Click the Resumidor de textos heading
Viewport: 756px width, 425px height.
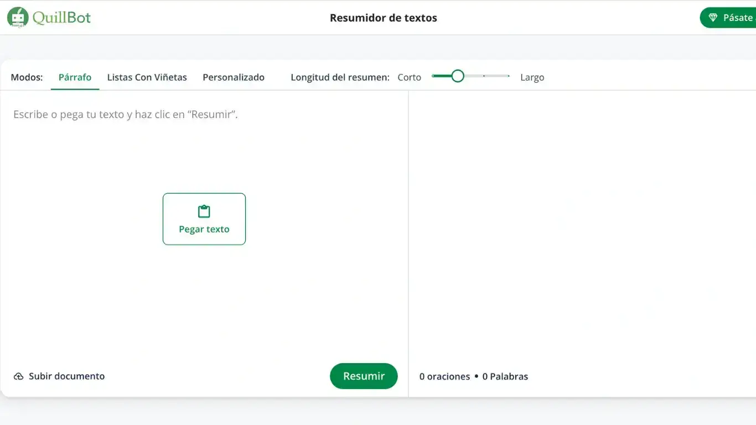tap(383, 17)
